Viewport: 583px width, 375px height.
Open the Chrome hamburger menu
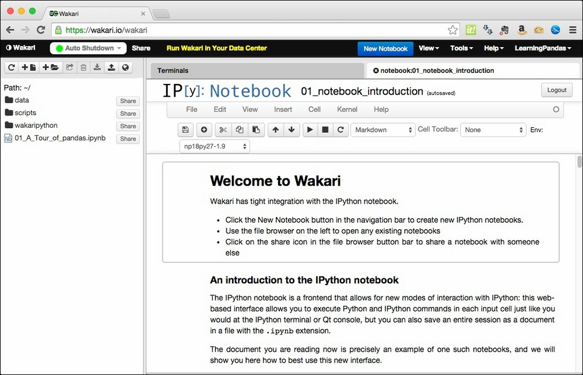tap(573, 30)
